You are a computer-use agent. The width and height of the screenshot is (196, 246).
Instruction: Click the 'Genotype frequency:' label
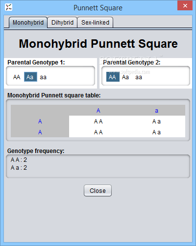click(x=36, y=151)
